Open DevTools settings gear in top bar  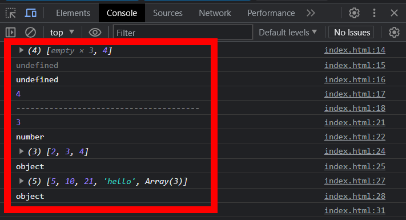click(354, 13)
